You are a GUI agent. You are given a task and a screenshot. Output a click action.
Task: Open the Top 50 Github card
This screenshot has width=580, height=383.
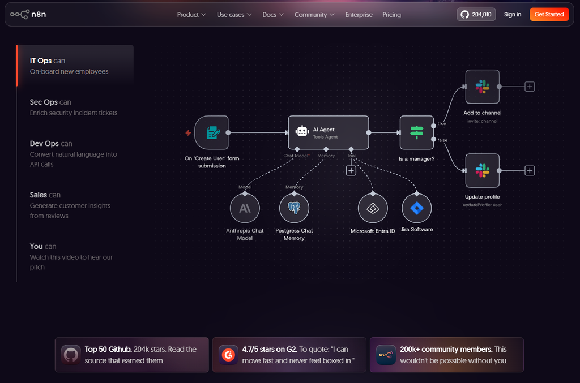(x=131, y=355)
